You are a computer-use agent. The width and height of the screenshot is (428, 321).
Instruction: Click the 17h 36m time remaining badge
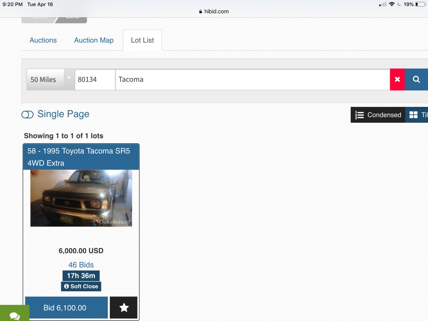tap(81, 276)
